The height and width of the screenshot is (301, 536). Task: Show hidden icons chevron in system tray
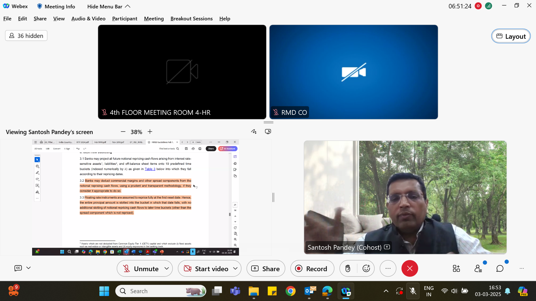(386, 291)
